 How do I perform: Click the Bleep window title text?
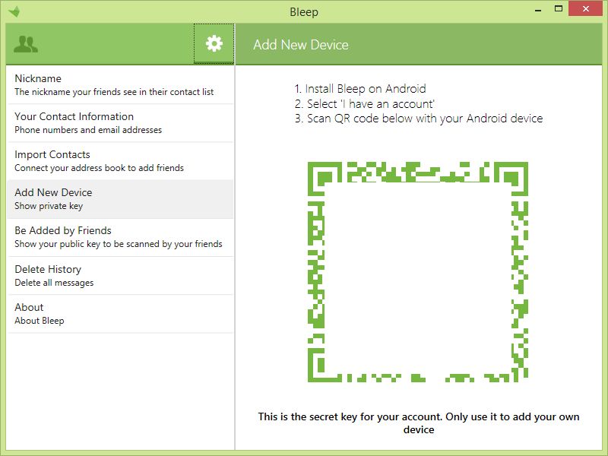304,11
